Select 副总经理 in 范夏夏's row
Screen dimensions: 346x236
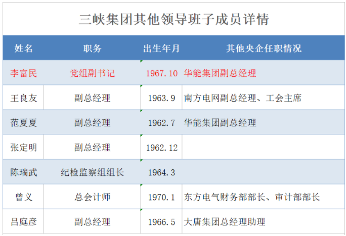pos(92,123)
